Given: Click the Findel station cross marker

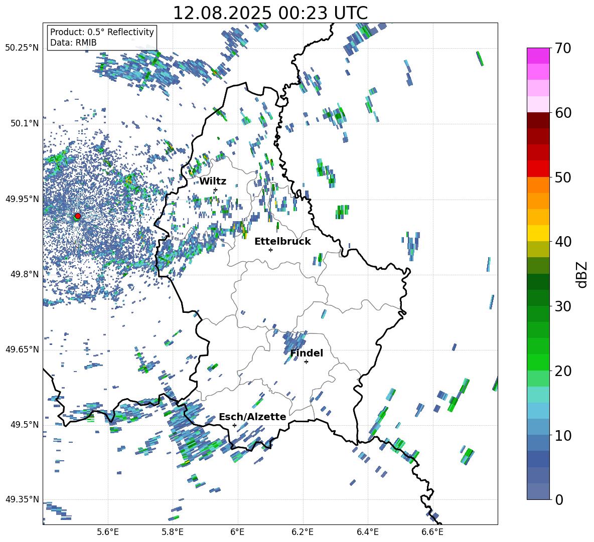Looking at the screenshot, I should pyautogui.click(x=306, y=362).
